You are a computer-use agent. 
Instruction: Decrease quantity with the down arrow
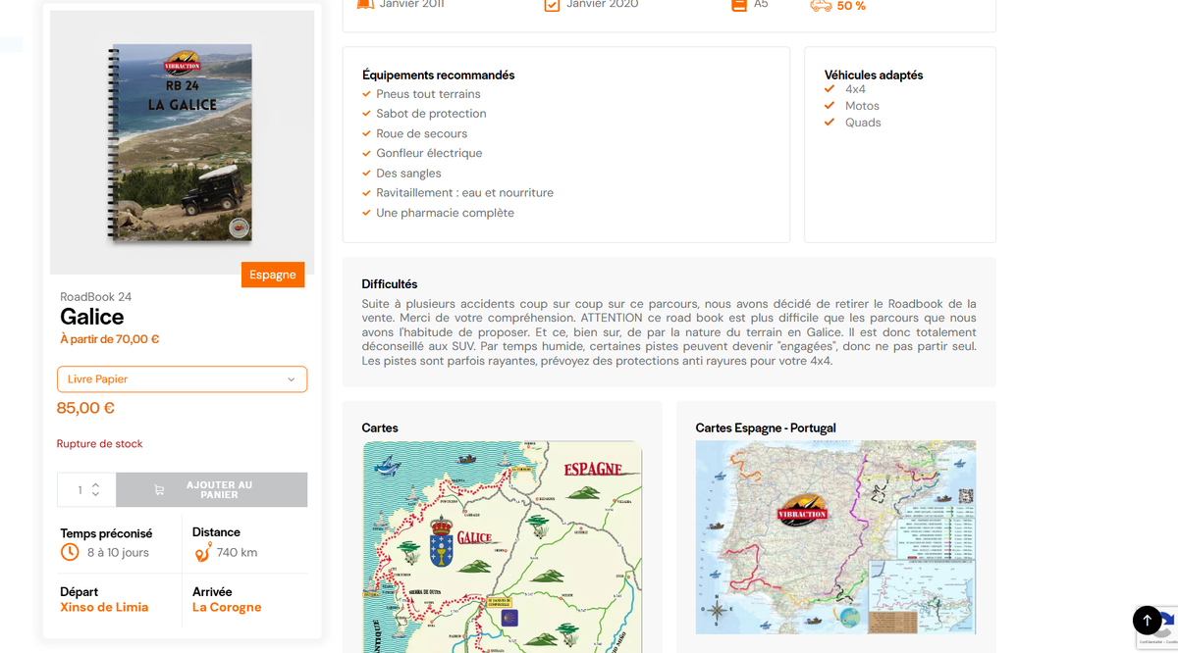tap(95, 494)
